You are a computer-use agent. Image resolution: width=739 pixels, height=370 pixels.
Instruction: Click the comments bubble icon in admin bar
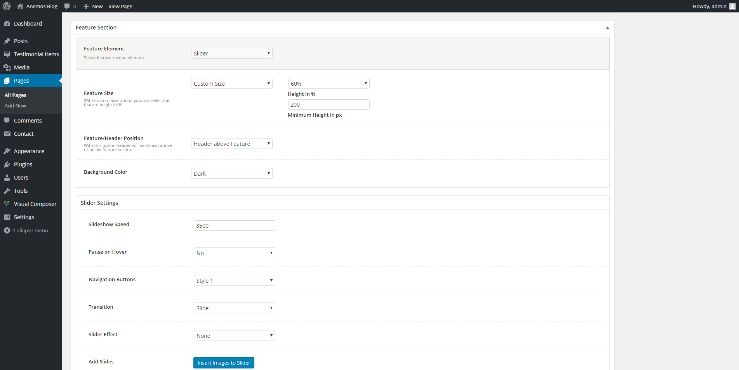coord(67,6)
